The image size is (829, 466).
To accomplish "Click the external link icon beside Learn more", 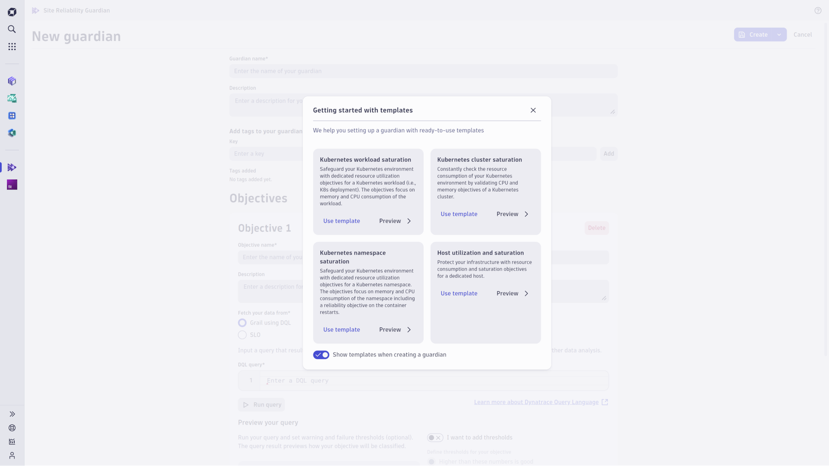I will 605,402.
